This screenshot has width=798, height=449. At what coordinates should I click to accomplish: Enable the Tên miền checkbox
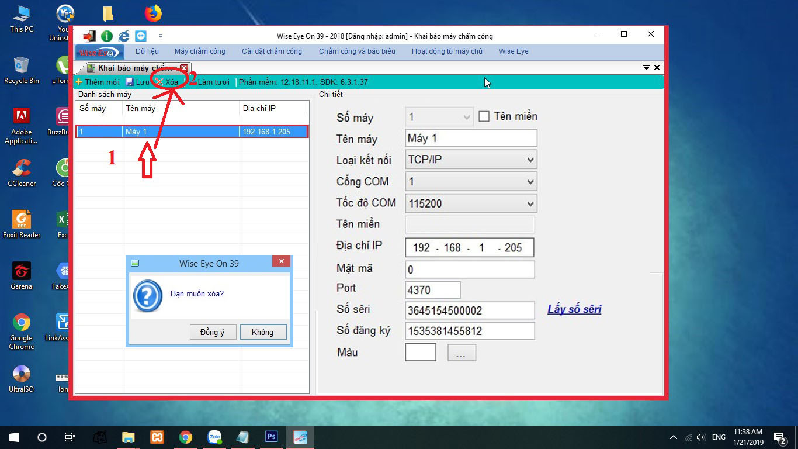(x=484, y=116)
